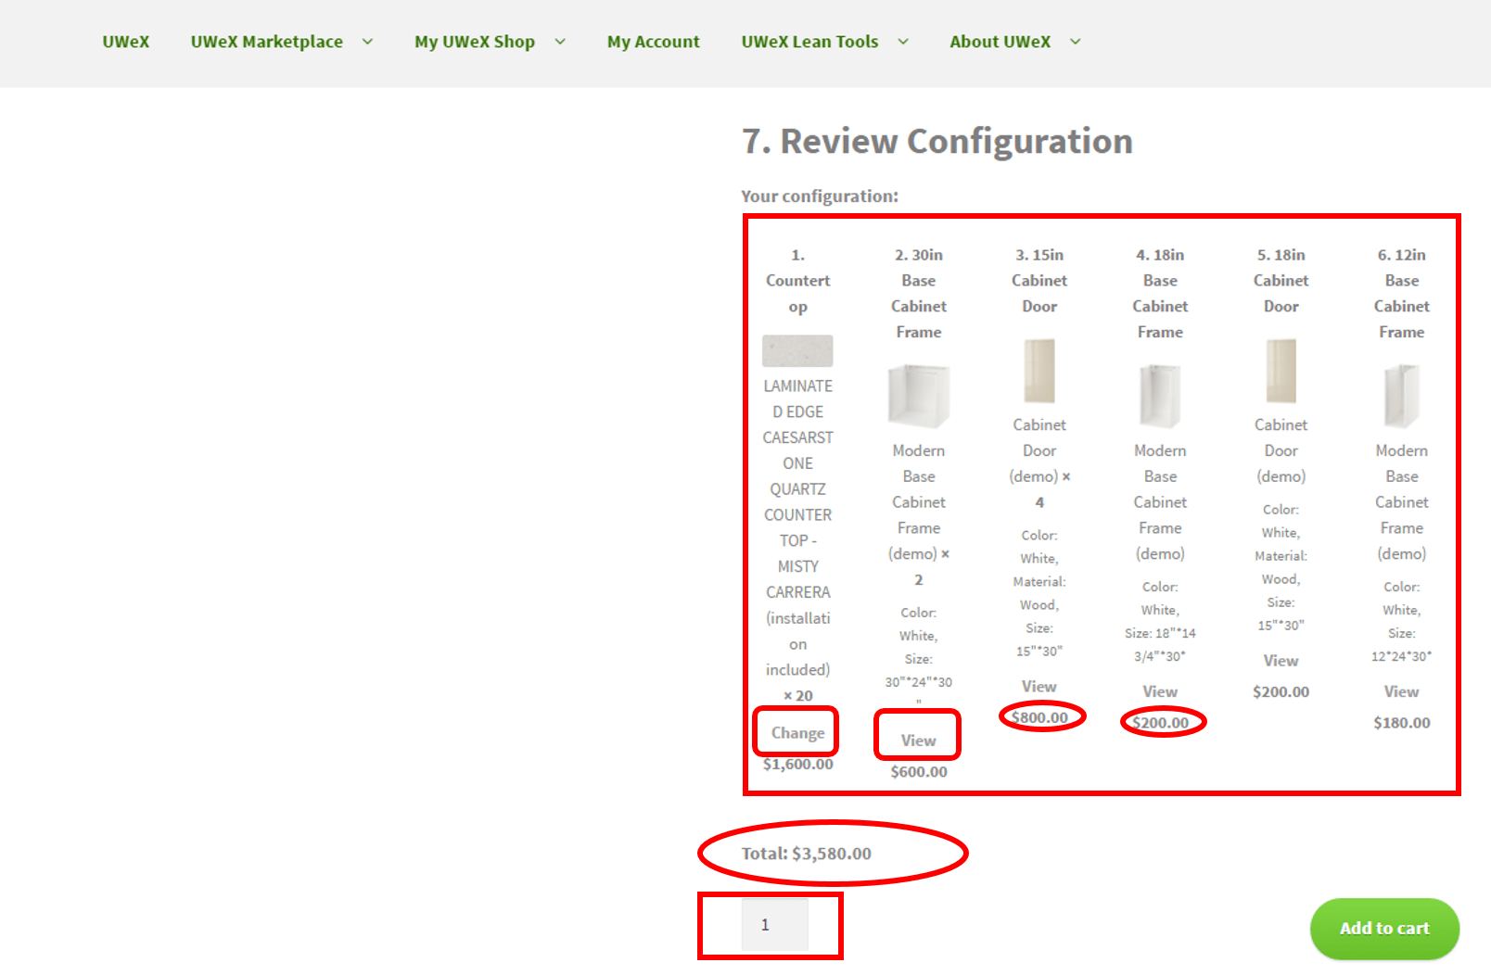Viewport: 1491px width, 975px height.
Task: Click the countertop quartz sample thumbnail
Action: pyautogui.click(x=797, y=351)
